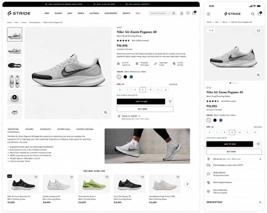Viewport: 267px width, 213px height.
Task: Open wishlist heart icon in desktop header
Action: tap(188, 13)
